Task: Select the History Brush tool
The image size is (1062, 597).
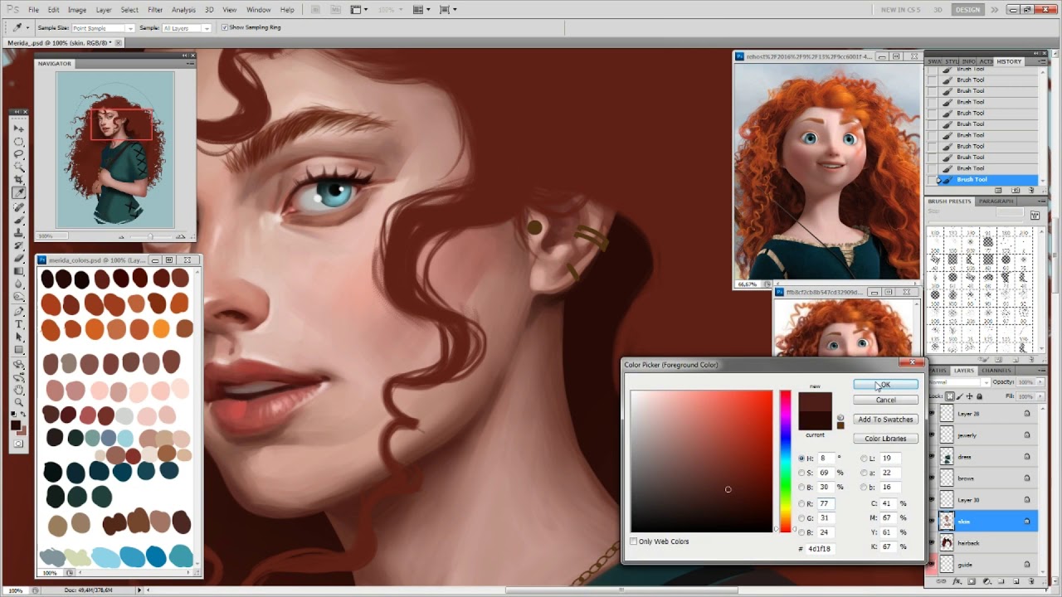Action: click(18, 245)
